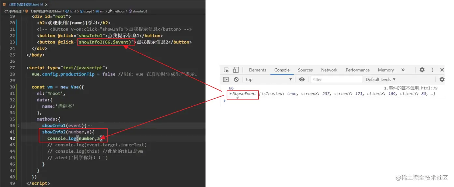Click the '<div id="root">' line
This screenshot has height=187, width=454.
51,16
